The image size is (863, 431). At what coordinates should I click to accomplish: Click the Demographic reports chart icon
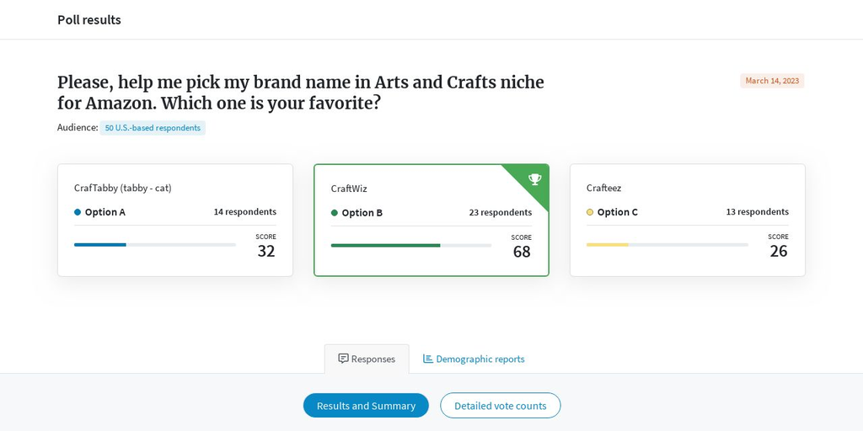[x=428, y=359]
